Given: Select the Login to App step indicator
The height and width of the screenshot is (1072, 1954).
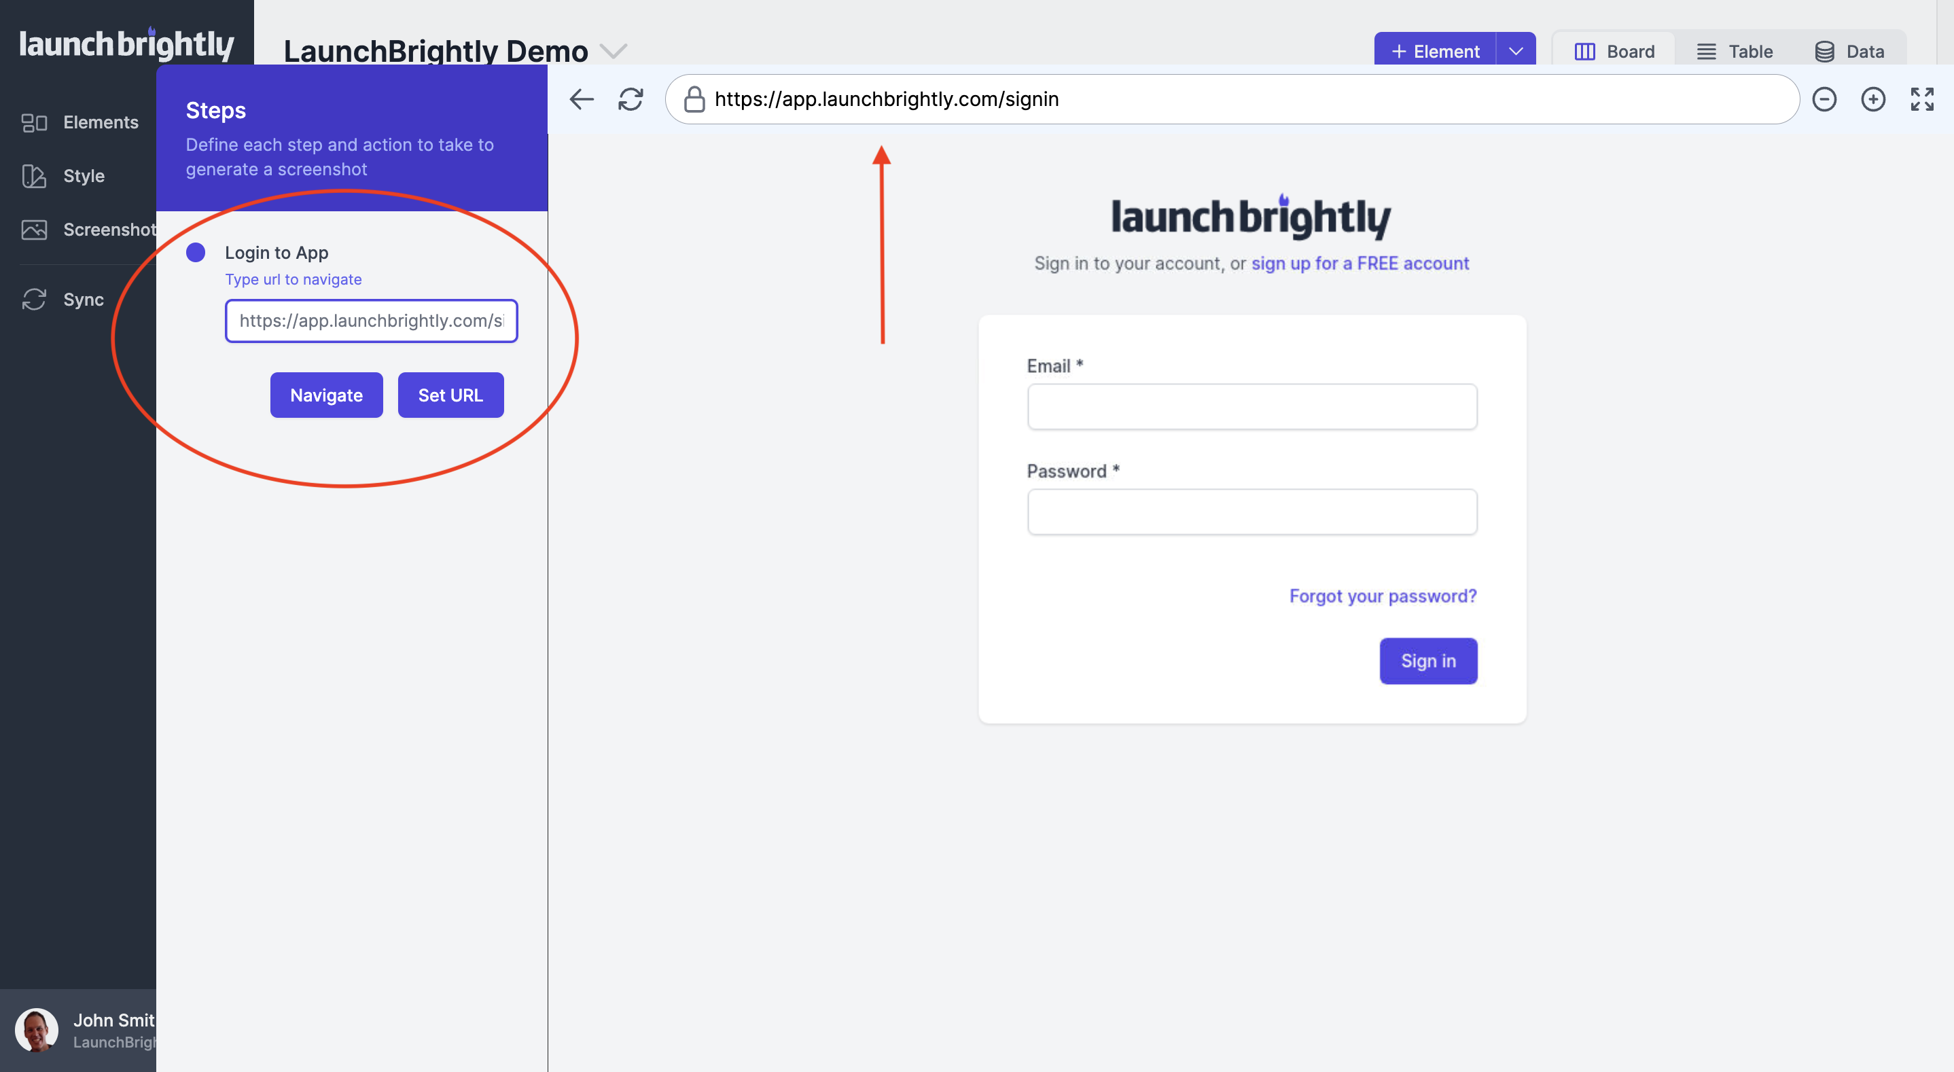Looking at the screenshot, I should pyautogui.click(x=195, y=252).
